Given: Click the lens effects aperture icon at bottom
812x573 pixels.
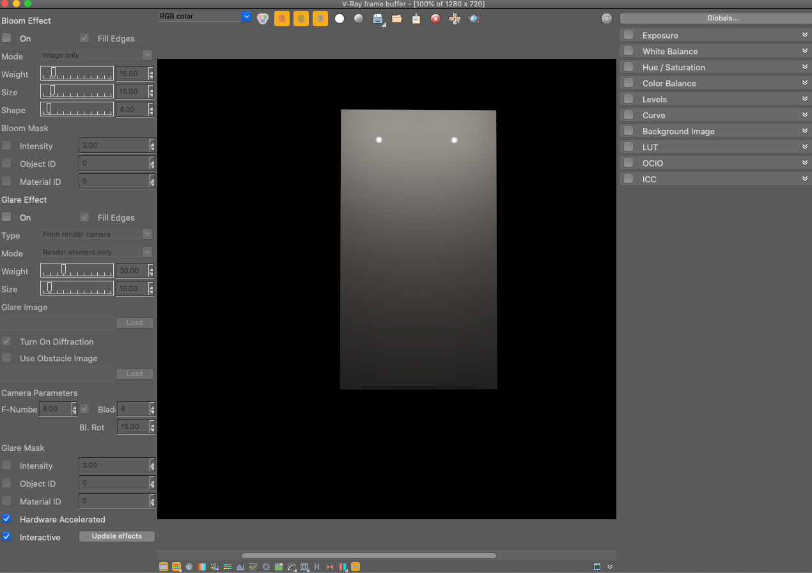Looking at the screenshot, I should click(266, 567).
